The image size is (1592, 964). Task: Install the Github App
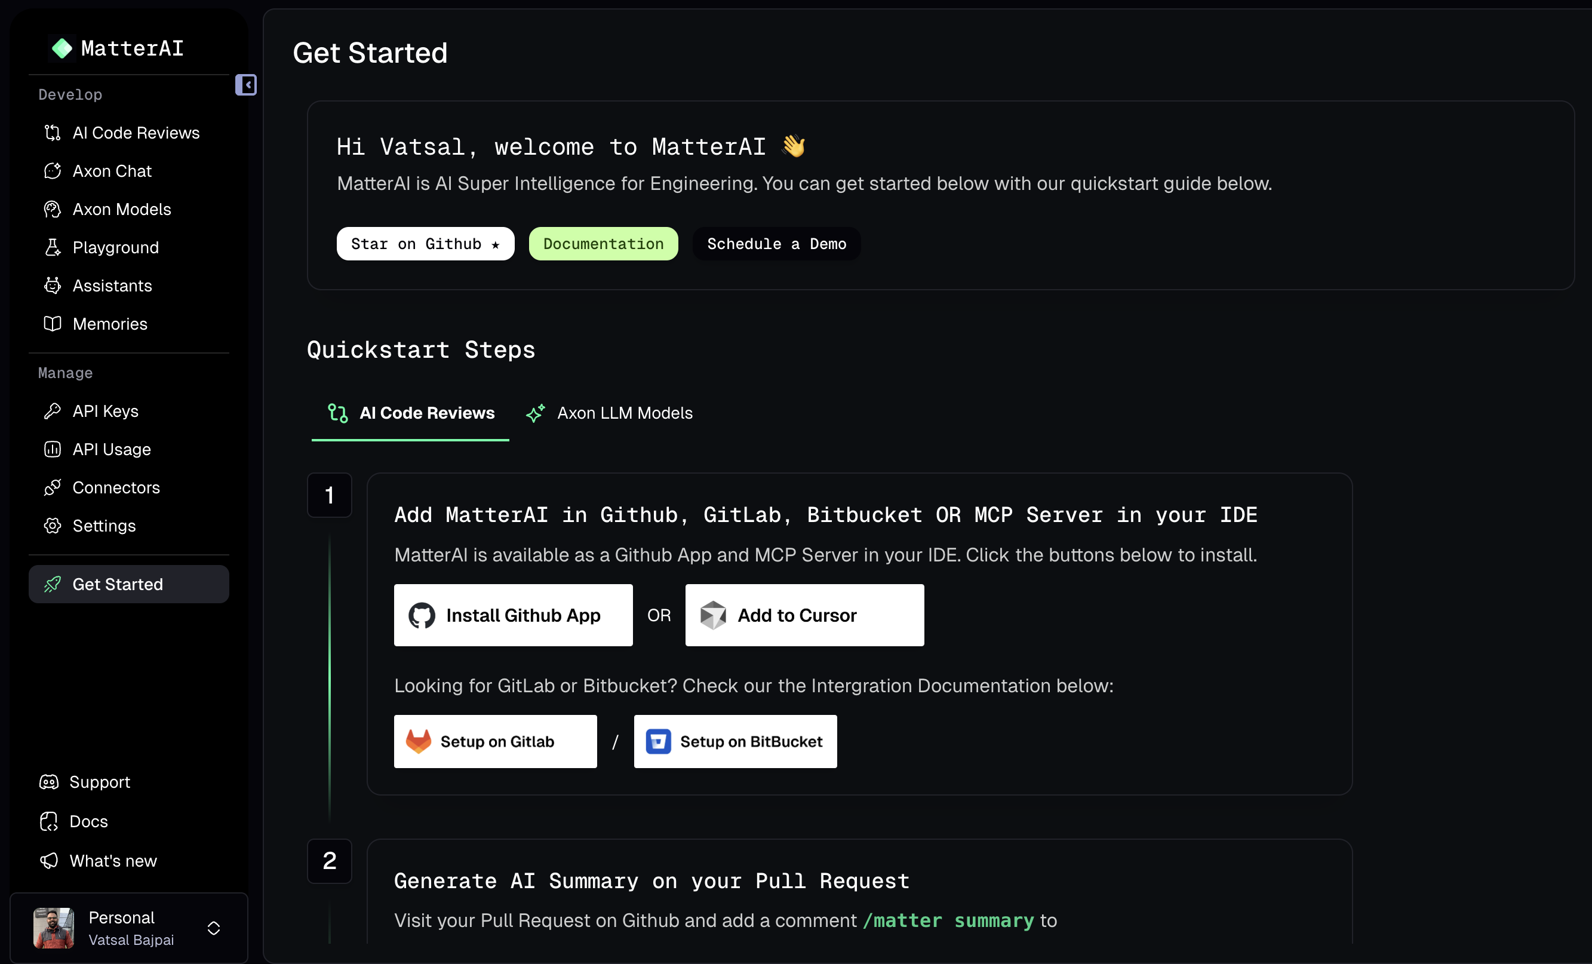[x=513, y=615]
